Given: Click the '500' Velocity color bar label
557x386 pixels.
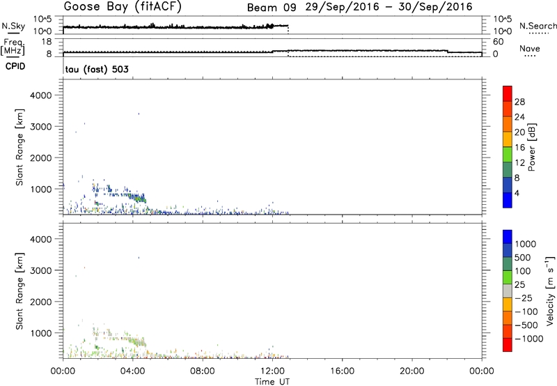Looking at the screenshot, I should click(x=523, y=257).
